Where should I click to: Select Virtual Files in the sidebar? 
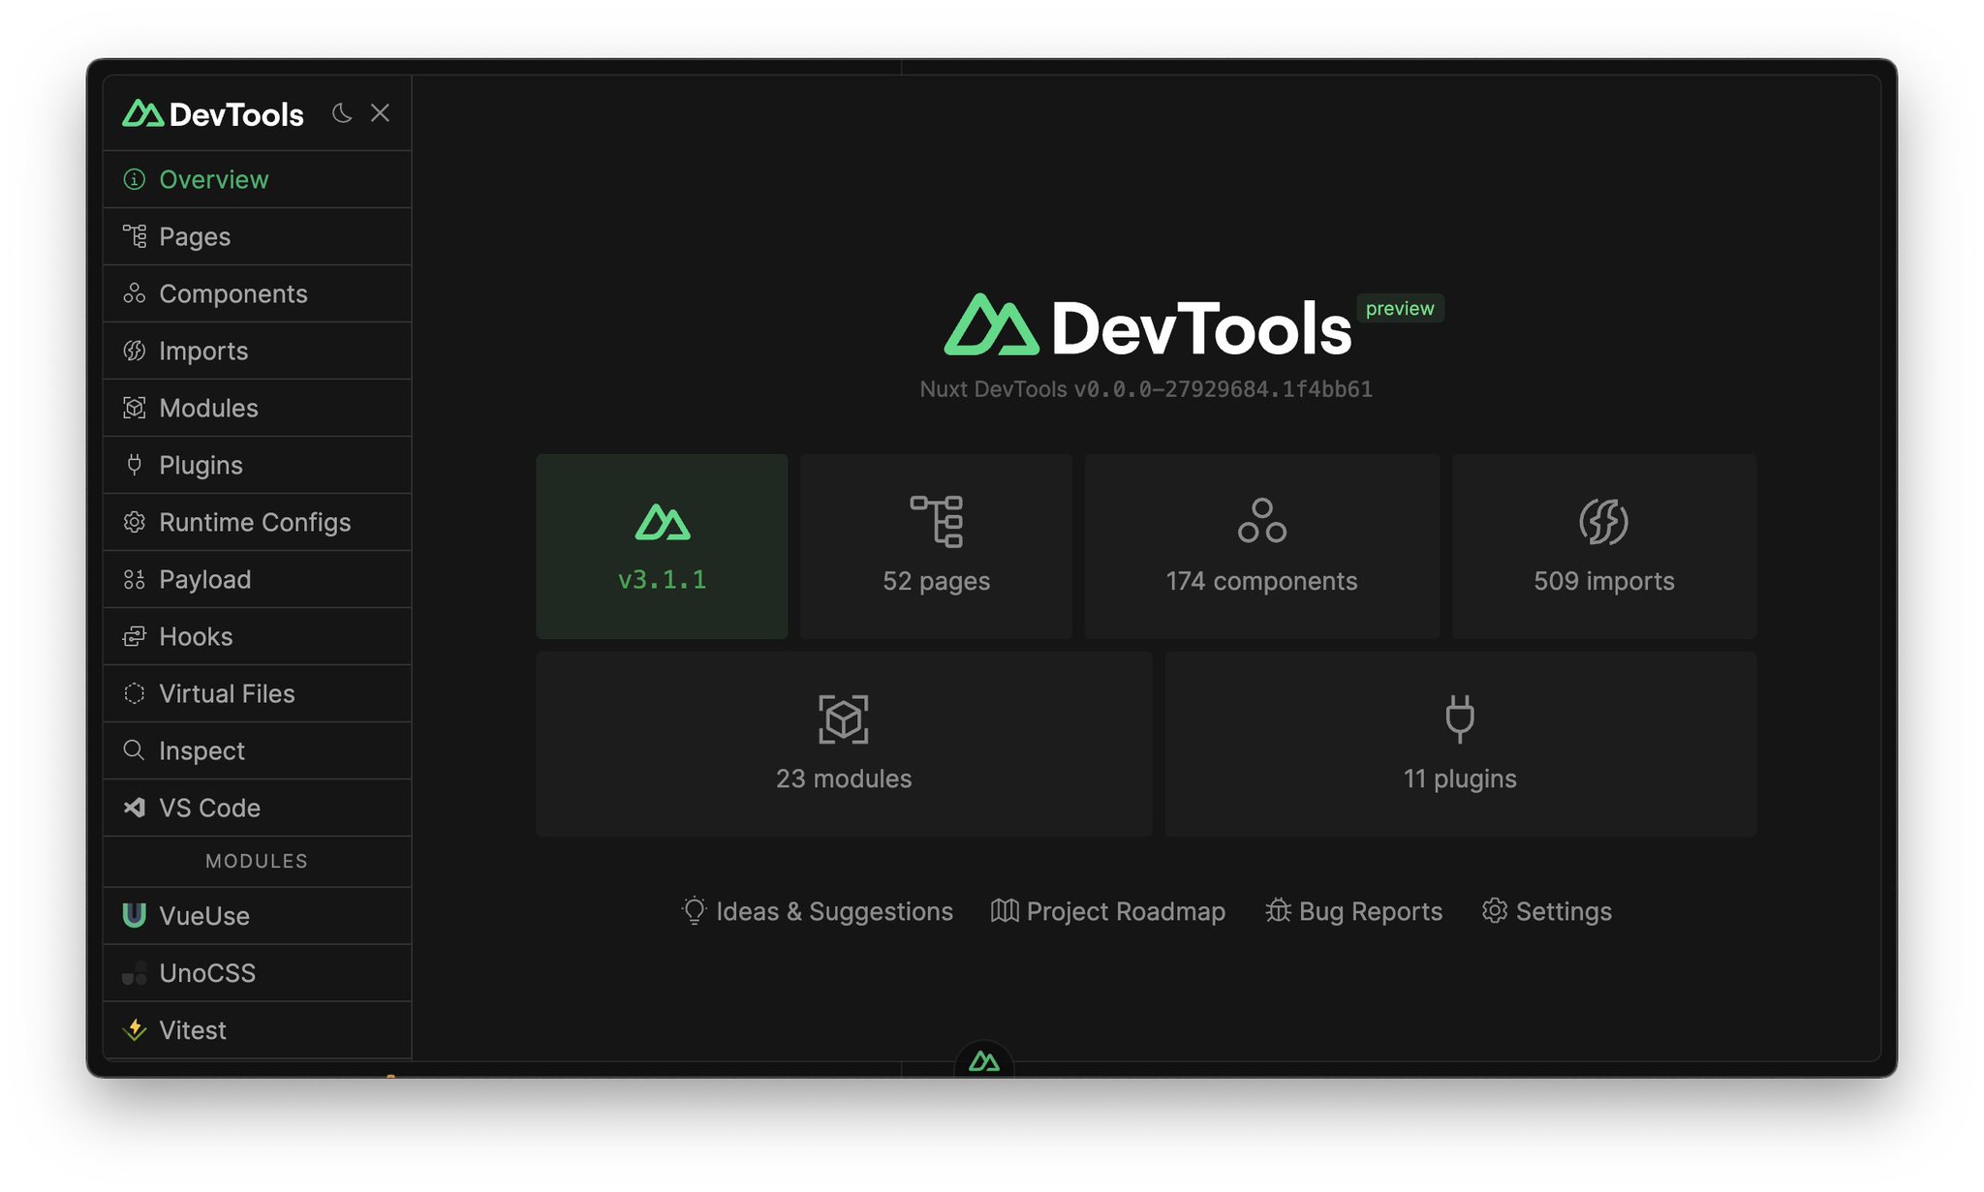tap(227, 693)
